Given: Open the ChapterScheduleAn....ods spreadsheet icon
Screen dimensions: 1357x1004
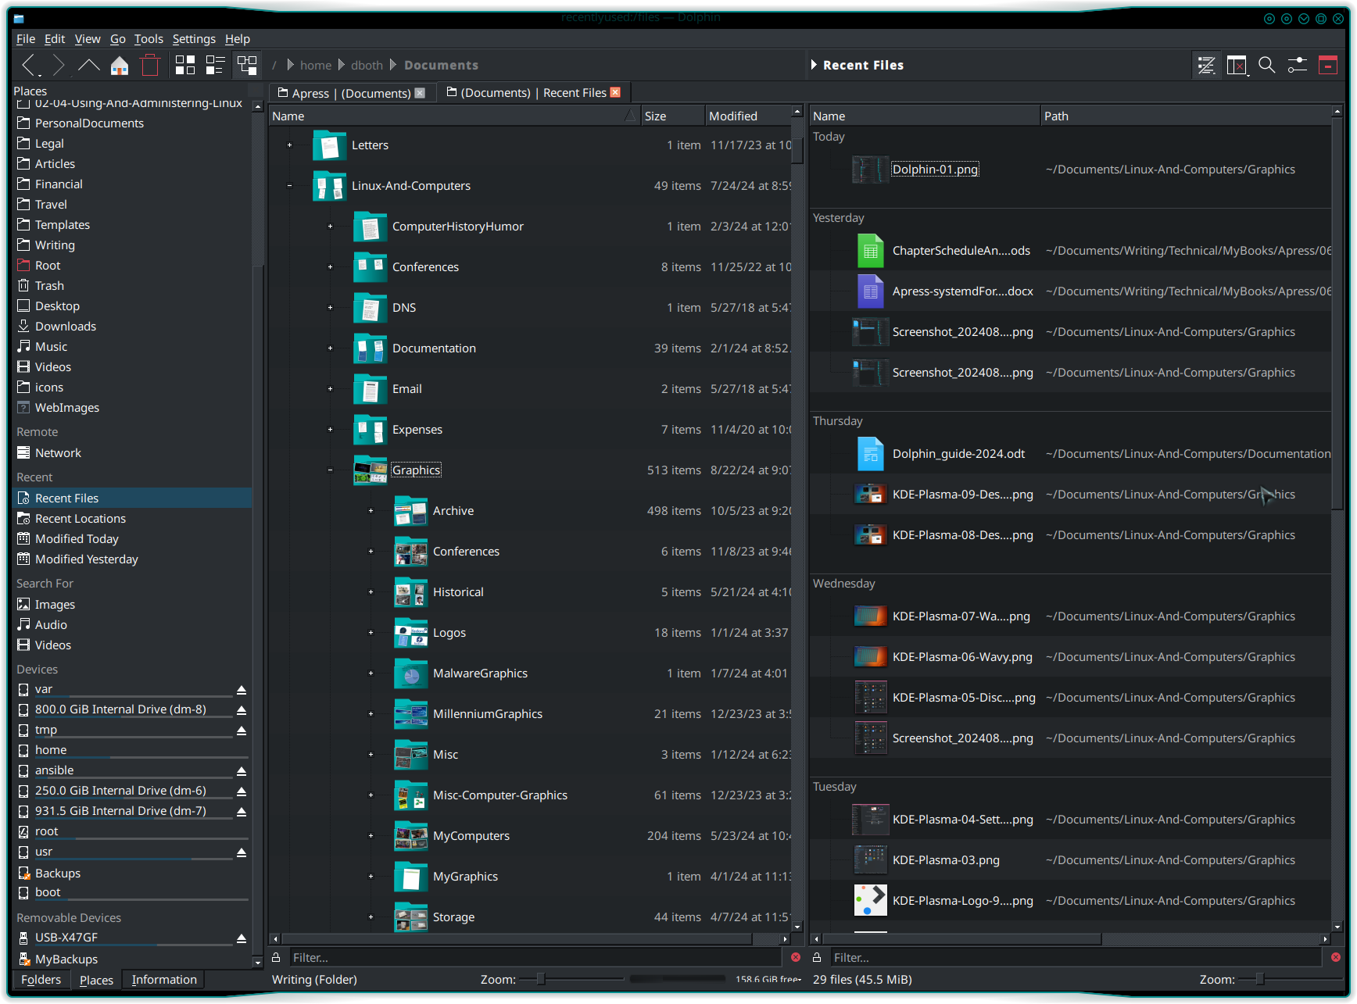Looking at the screenshot, I should 870,251.
